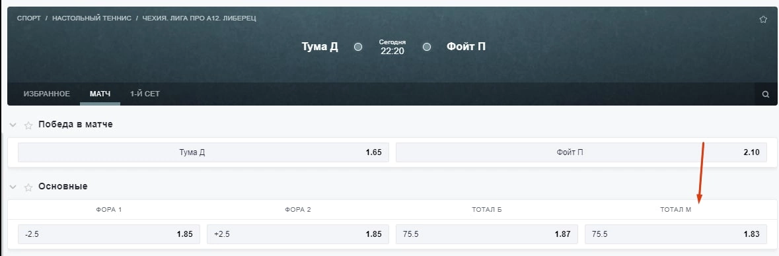Add the match to favorites with the header star

click(763, 19)
